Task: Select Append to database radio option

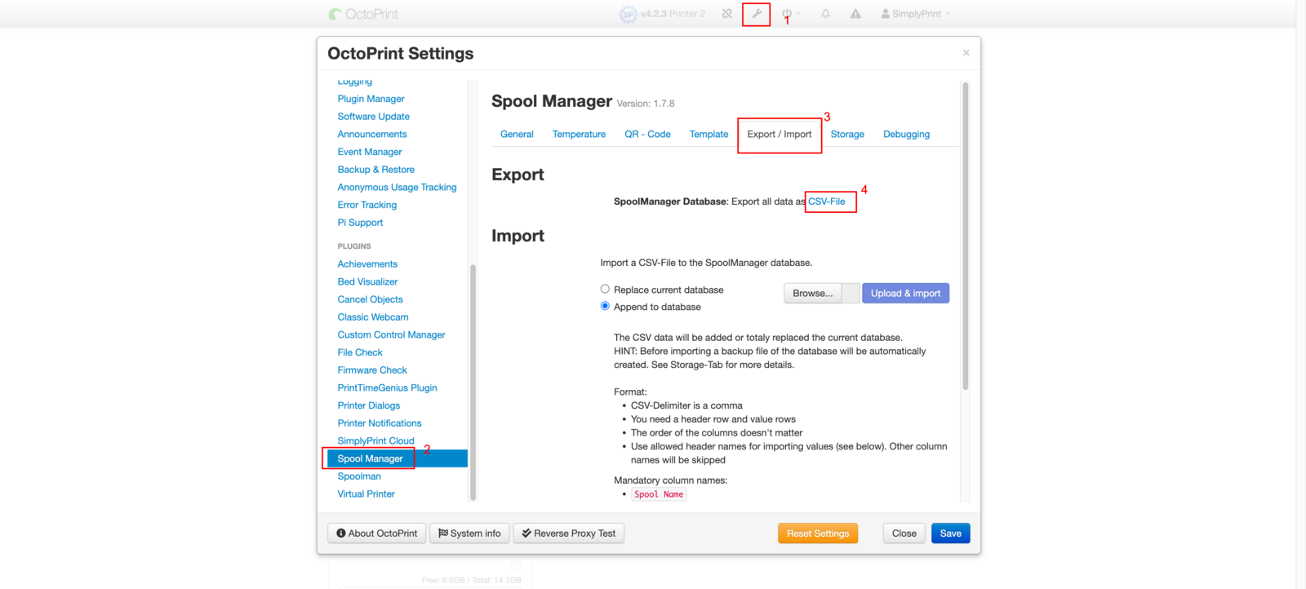Action: [x=605, y=306]
